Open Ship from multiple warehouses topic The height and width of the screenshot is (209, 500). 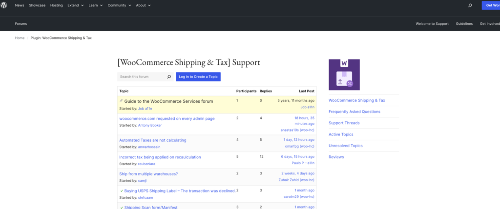(148, 174)
